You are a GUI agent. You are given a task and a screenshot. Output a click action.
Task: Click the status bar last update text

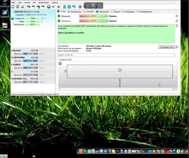coord(35,94)
